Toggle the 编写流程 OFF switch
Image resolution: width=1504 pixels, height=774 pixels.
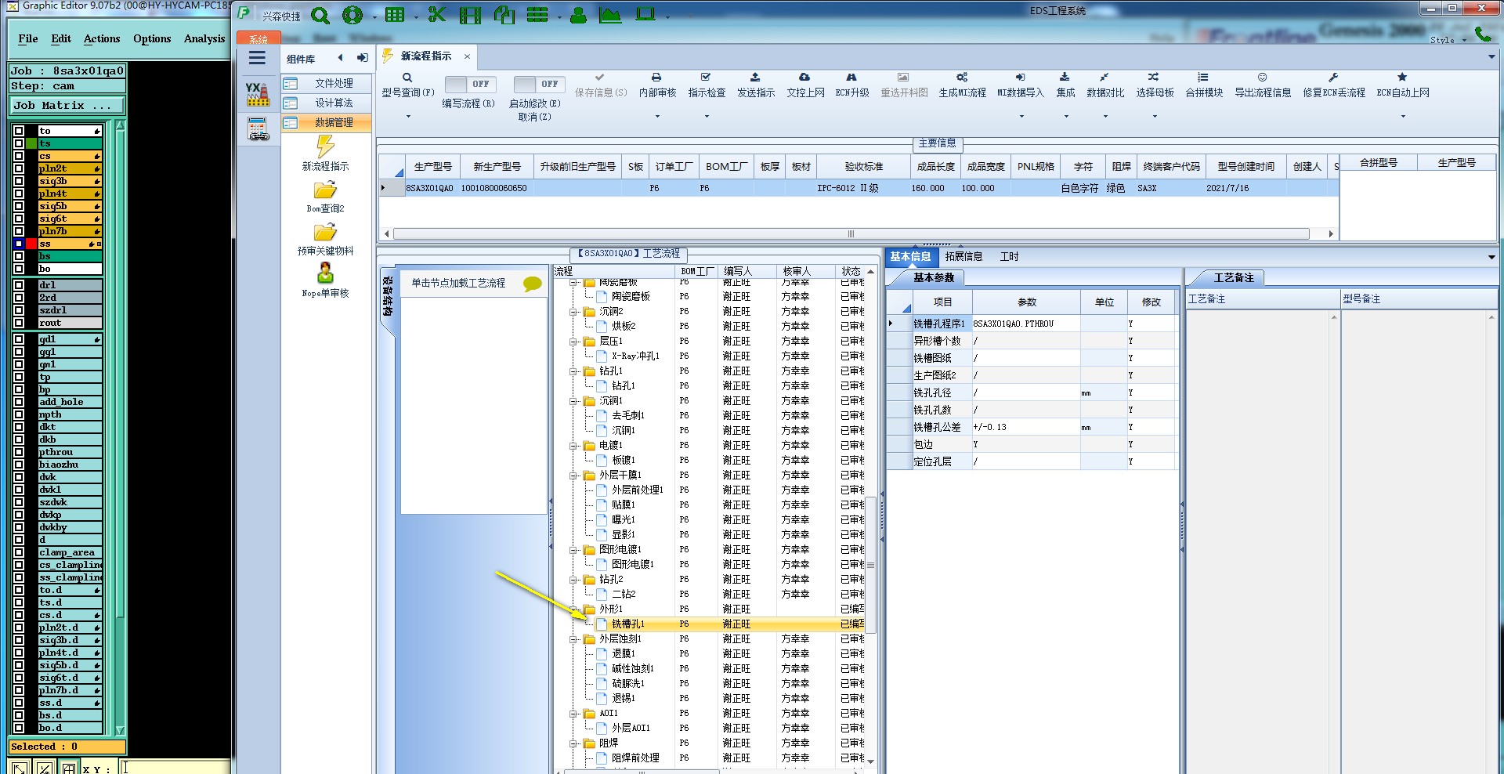pos(468,84)
